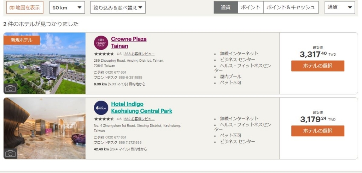Open the Crowne Plaza Tainan hotel link
This screenshot has height=173, width=362.
tap(129, 42)
